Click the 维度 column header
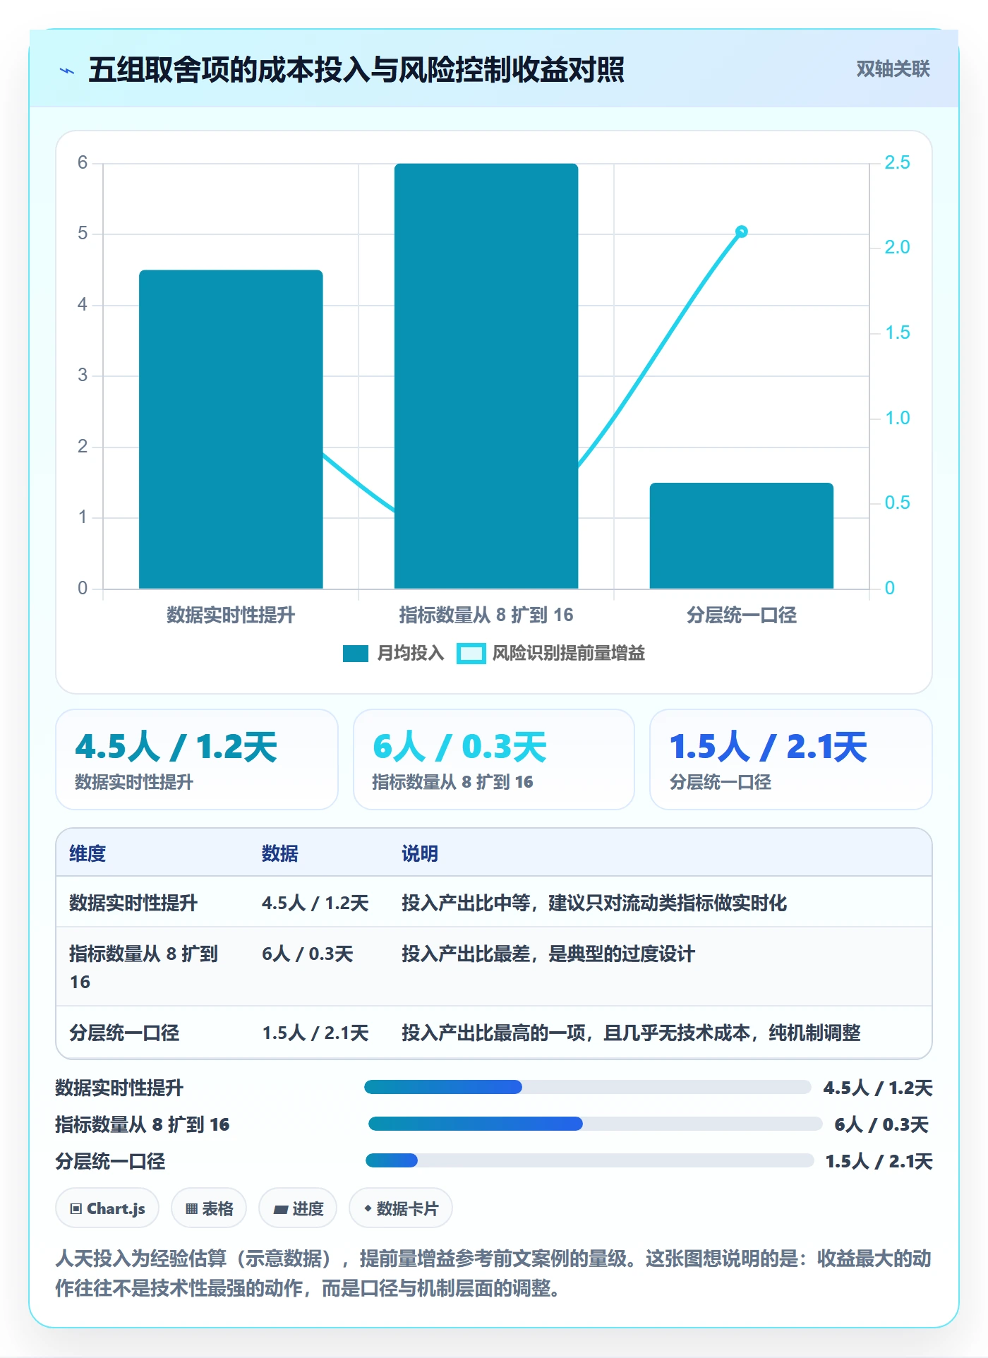 [x=88, y=853]
